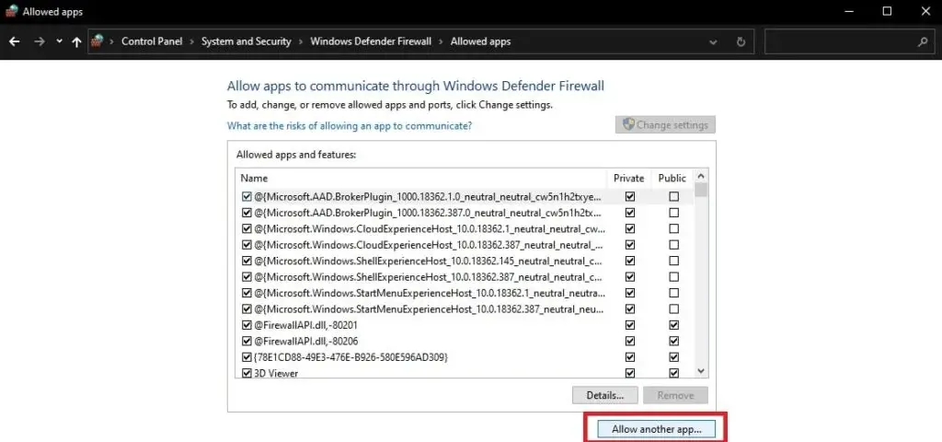Click the Remove button

click(x=675, y=395)
